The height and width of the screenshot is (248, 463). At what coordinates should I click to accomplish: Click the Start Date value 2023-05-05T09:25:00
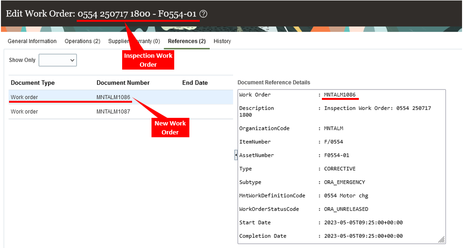pyautogui.click(x=363, y=222)
